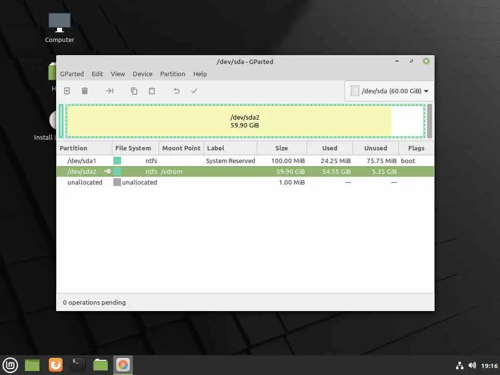Click the Flags column header
Viewport: 500px width, 375px height.
coord(416,148)
